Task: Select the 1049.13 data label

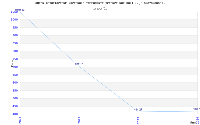Action: click(20, 10)
